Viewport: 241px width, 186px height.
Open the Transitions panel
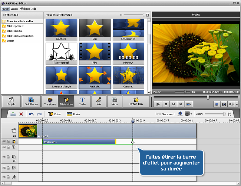tap(50, 102)
